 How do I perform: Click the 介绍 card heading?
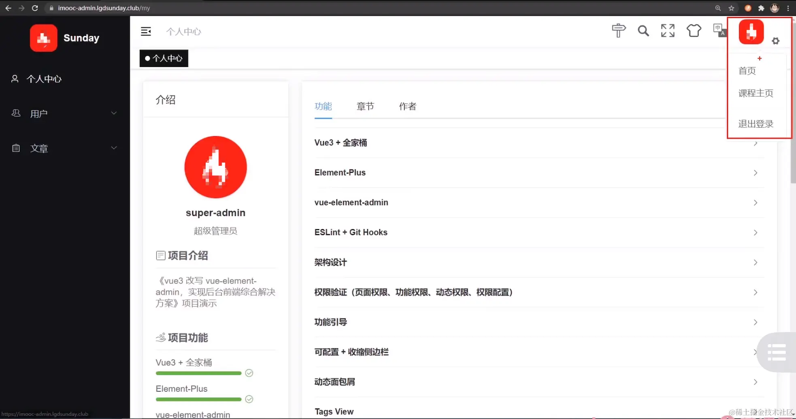(x=166, y=100)
